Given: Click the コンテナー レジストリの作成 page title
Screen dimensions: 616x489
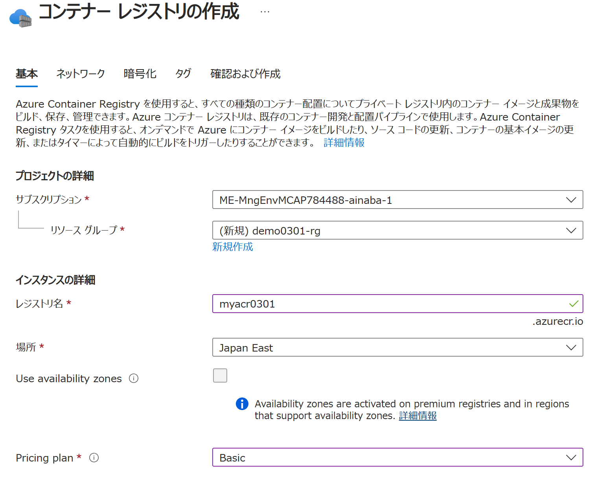Looking at the screenshot, I should point(139,11).
